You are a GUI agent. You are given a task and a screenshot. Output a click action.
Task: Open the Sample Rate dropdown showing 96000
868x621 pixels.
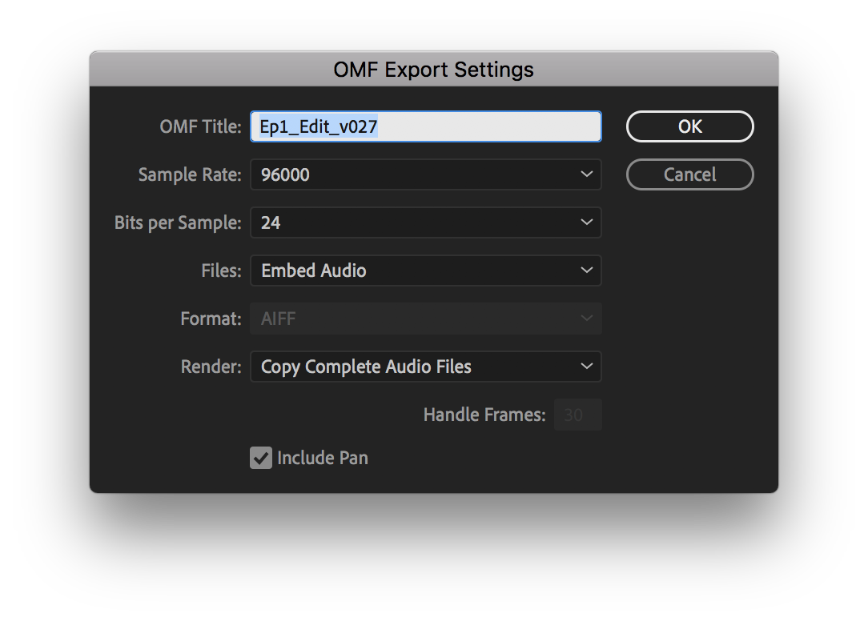pyautogui.click(x=426, y=175)
